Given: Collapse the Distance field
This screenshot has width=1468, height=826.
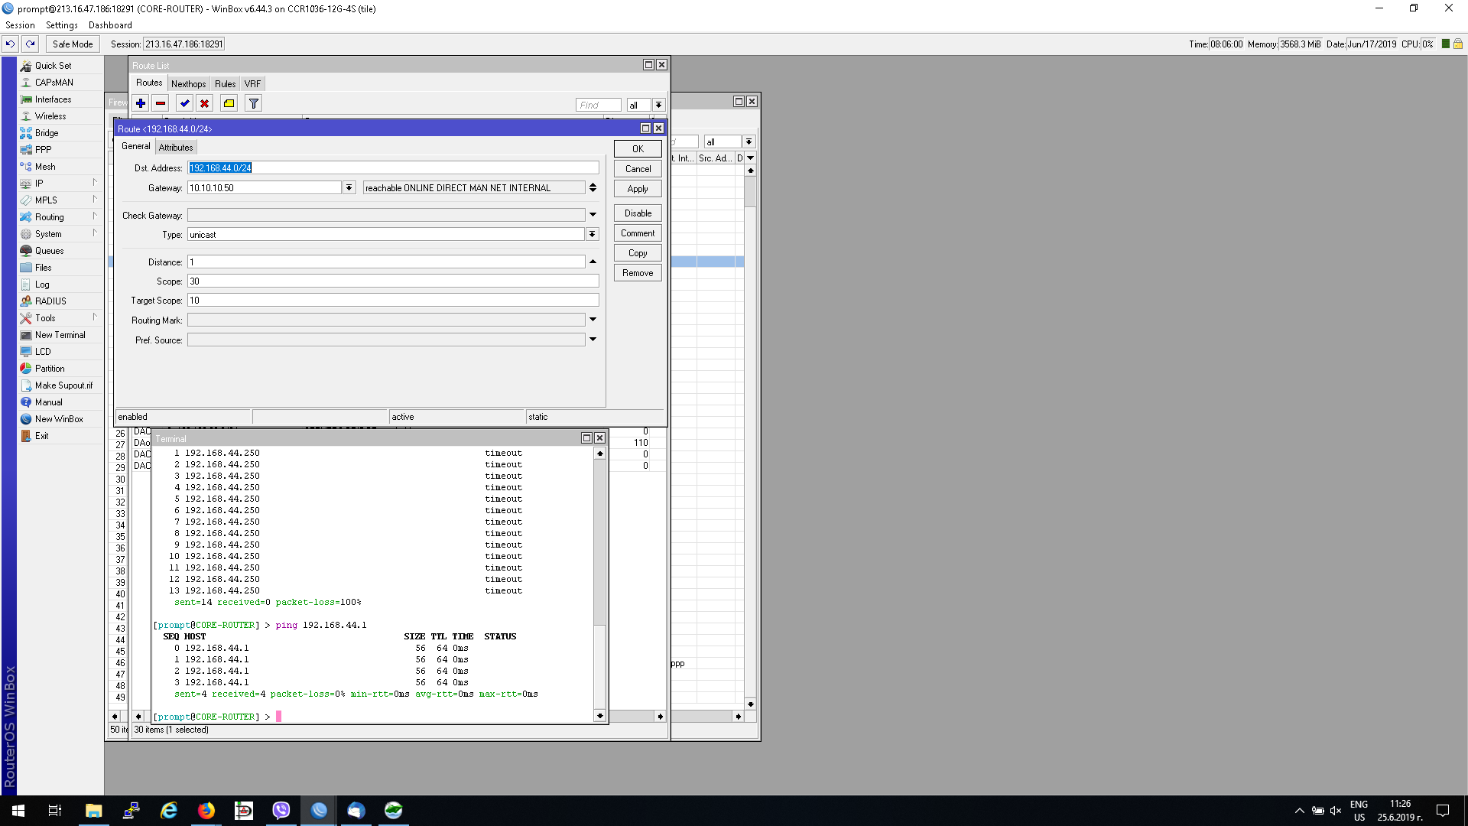Looking at the screenshot, I should pyautogui.click(x=593, y=262).
